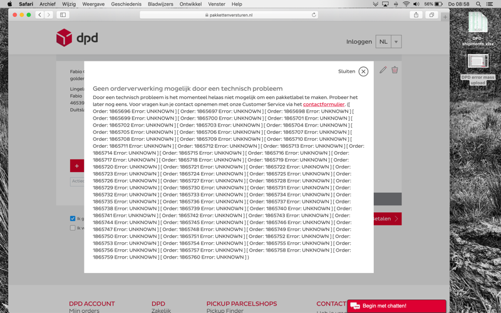Image resolution: width=501 pixels, height=313 pixels.
Task: Click the Safari show tabs overview icon
Action: click(x=431, y=14)
